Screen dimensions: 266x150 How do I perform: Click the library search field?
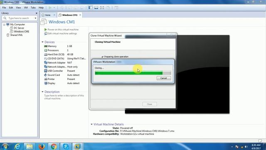pyautogui.click(x=19, y=18)
